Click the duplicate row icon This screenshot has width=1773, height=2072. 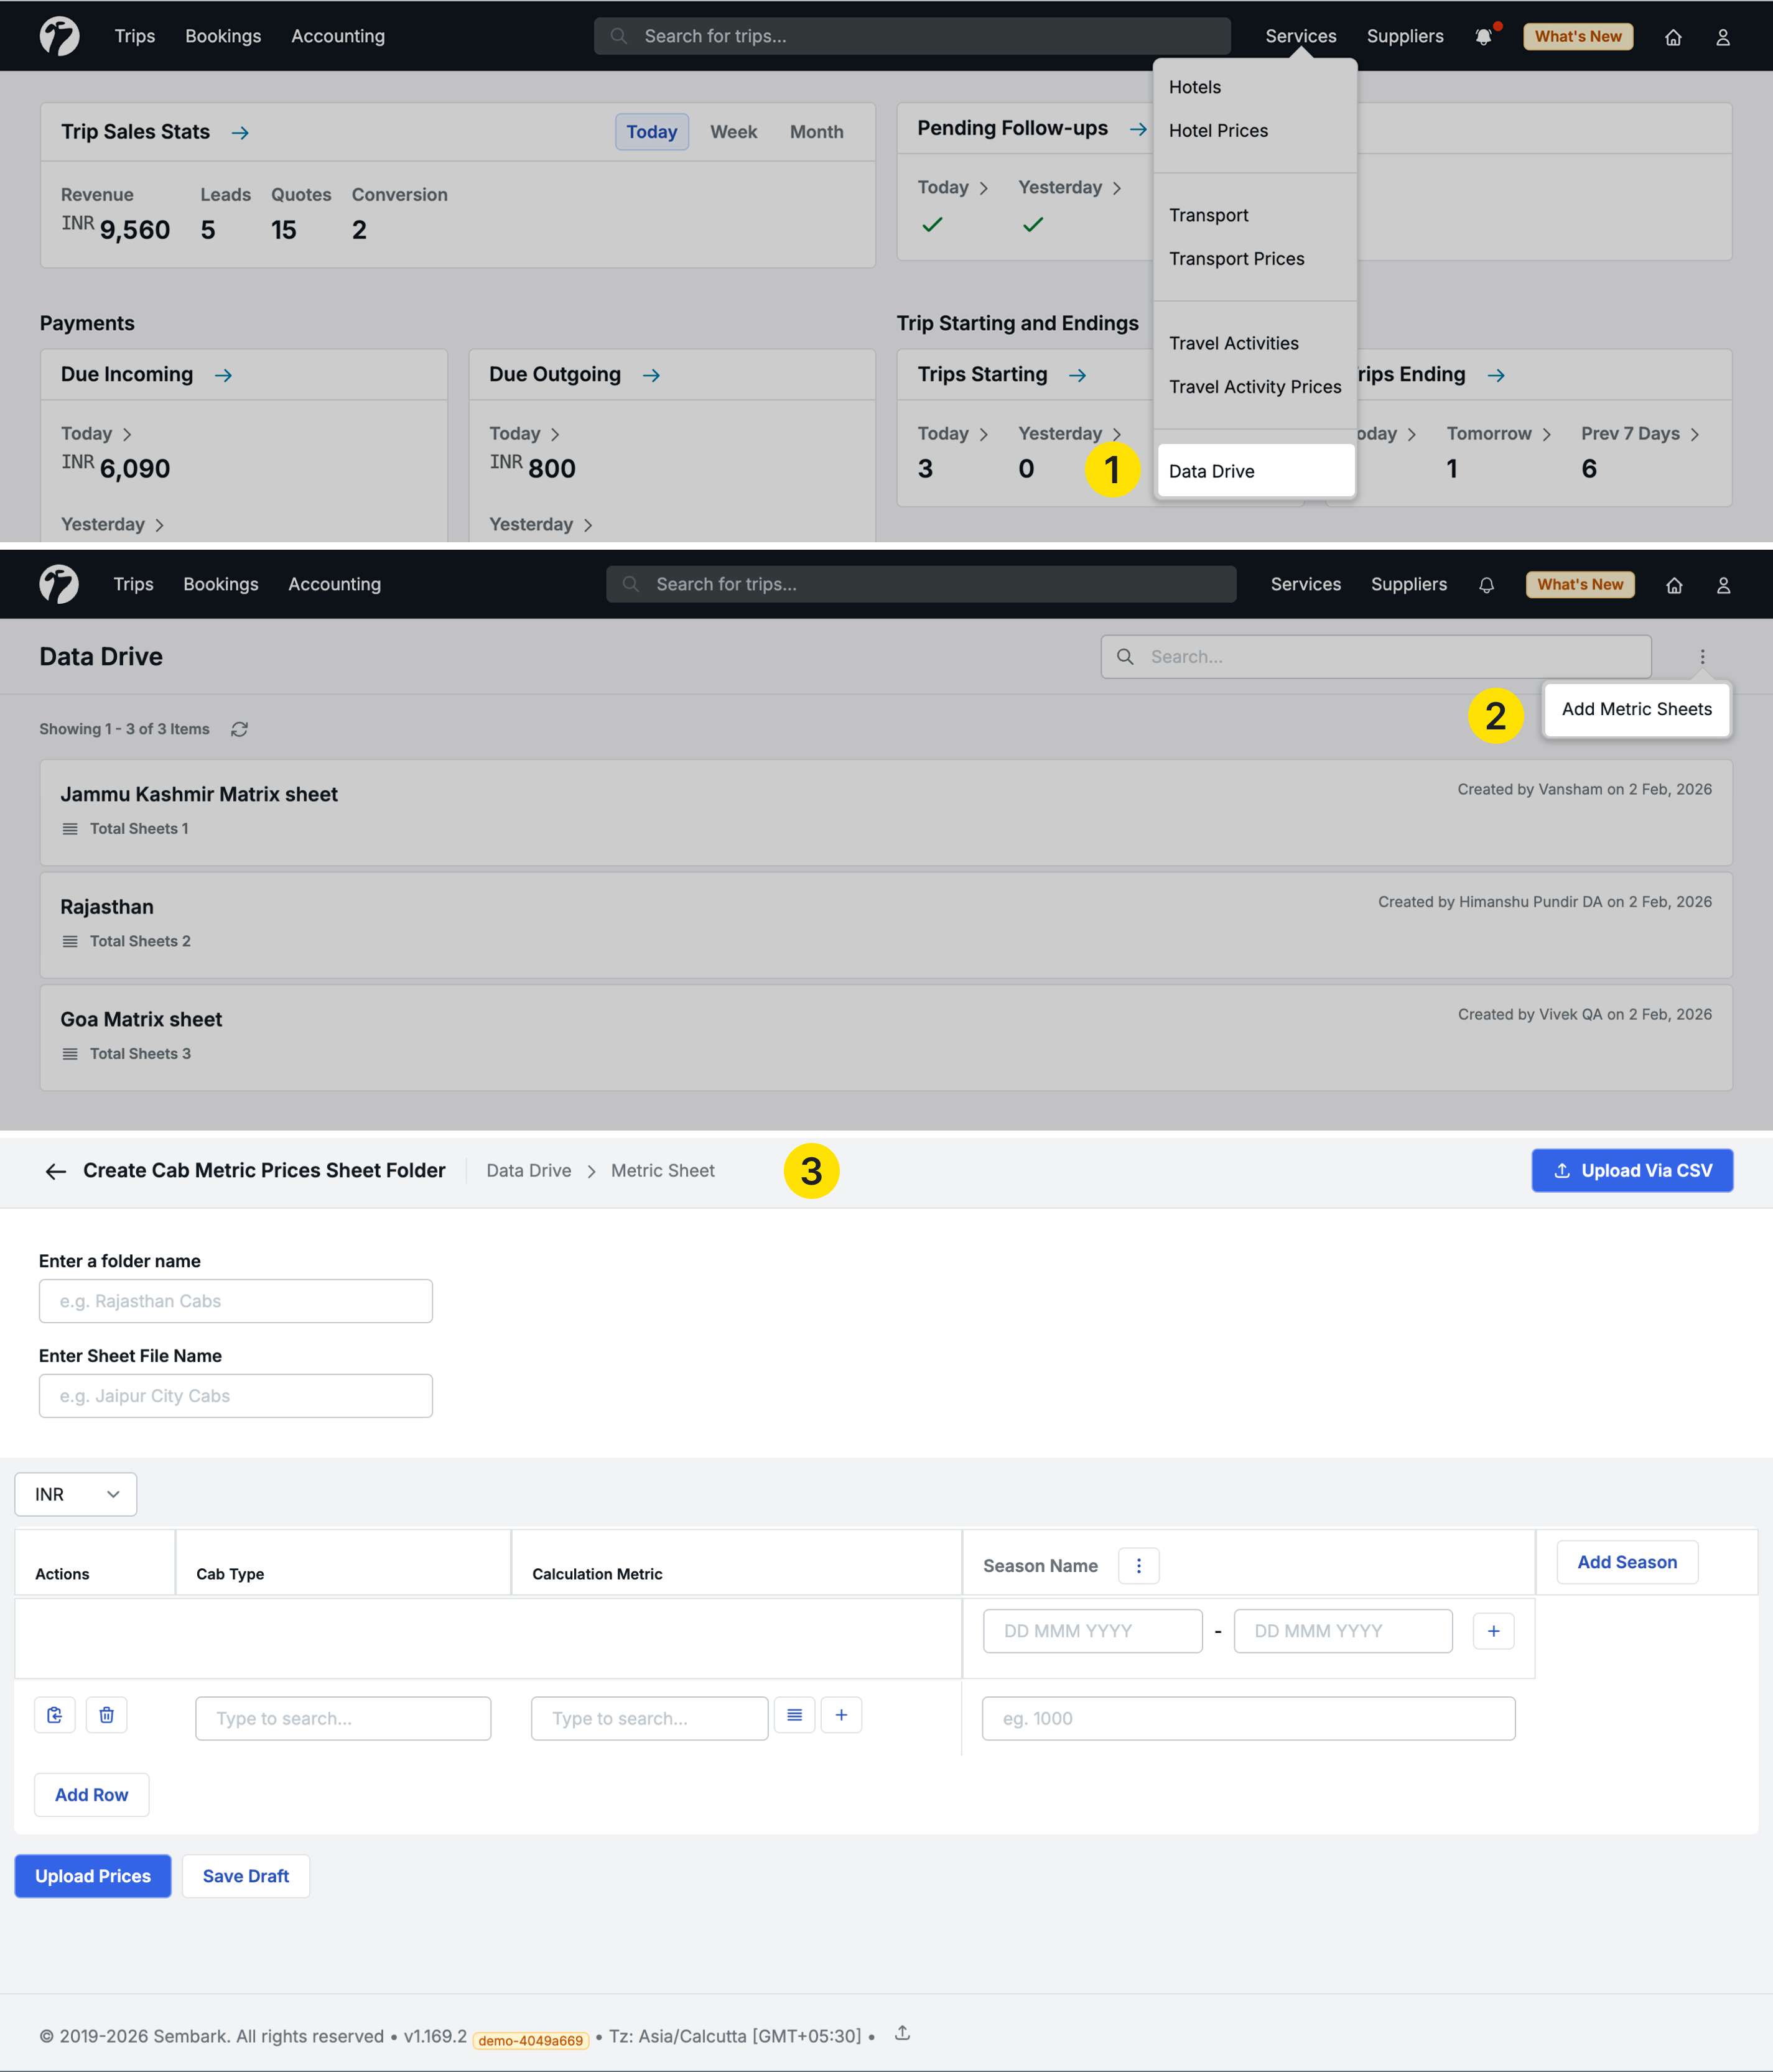pyautogui.click(x=55, y=1715)
